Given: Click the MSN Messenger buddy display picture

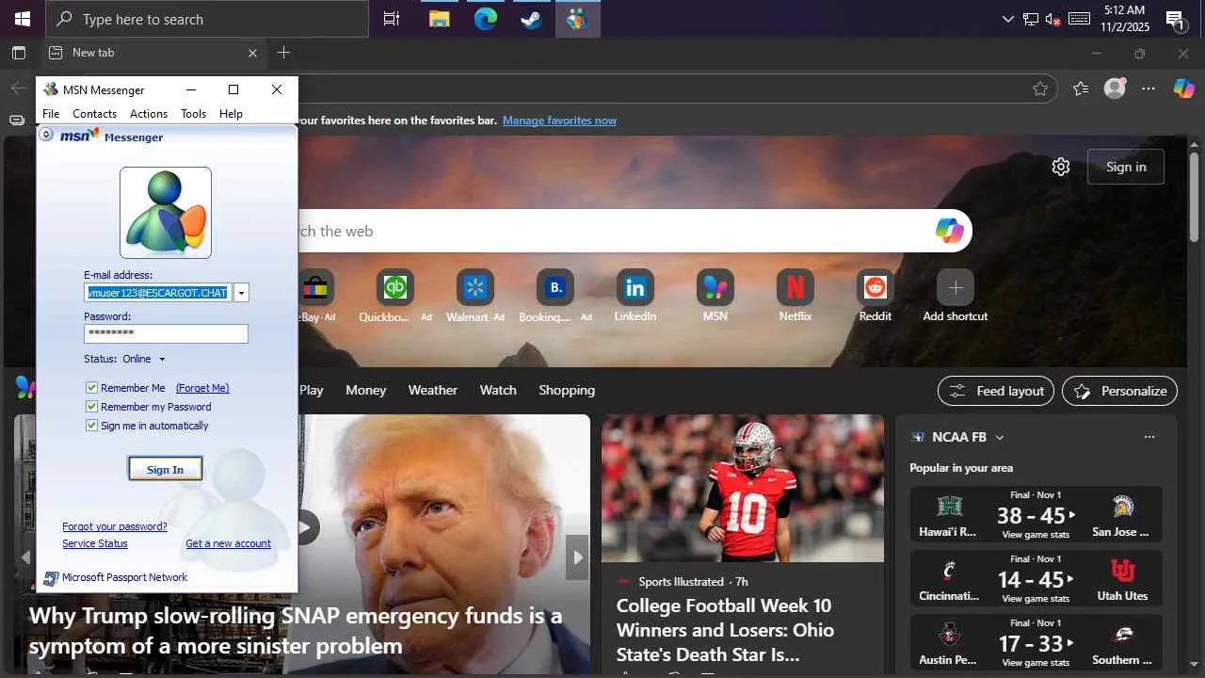Looking at the screenshot, I should click(x=166, y=213).
